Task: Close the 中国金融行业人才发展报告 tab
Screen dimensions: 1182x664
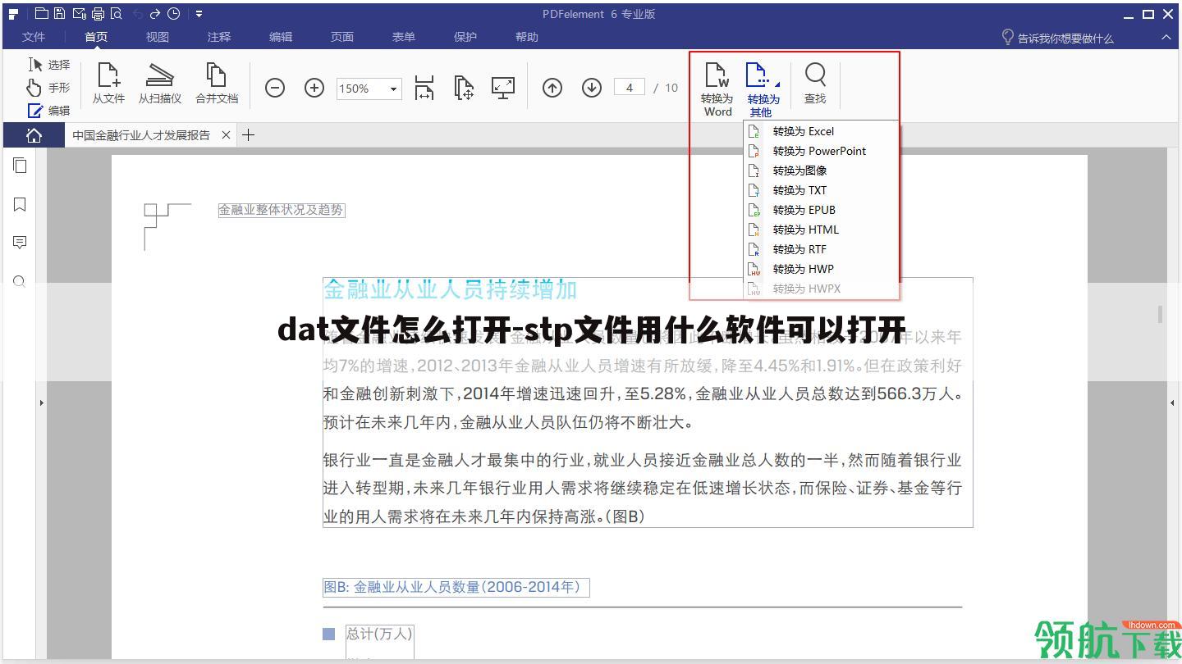Action: click(226, 135)
